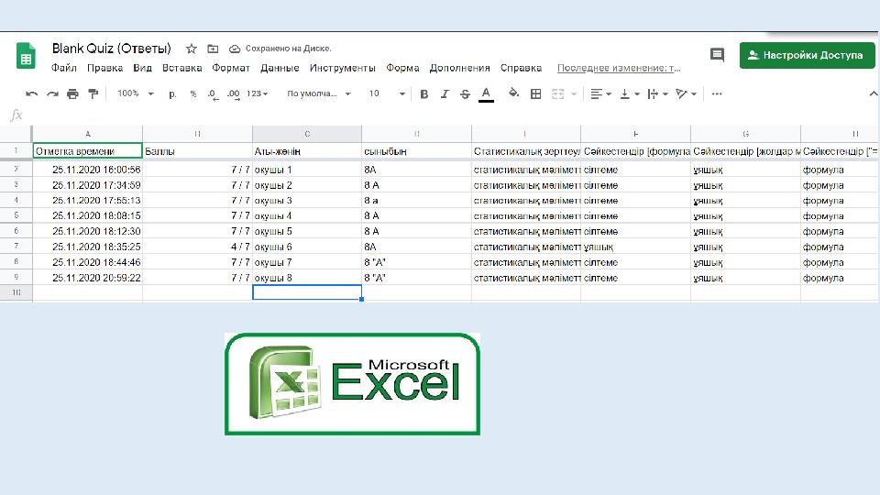Open the fill color paint bucket
This screenshot has width=880, height=495.
pyautogui.click(x=513, y=93)
